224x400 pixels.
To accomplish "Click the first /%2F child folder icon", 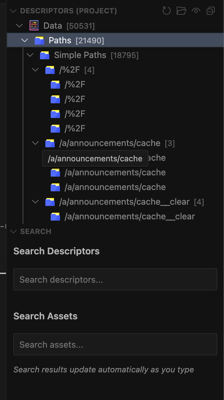I will tap(55, 85).
